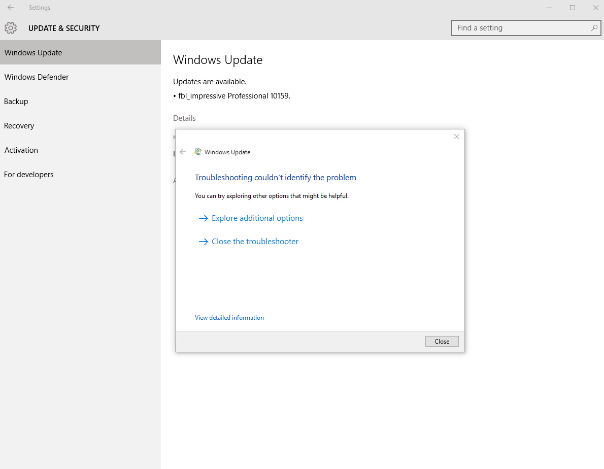Minimize the Settings window

pos(549,8)
